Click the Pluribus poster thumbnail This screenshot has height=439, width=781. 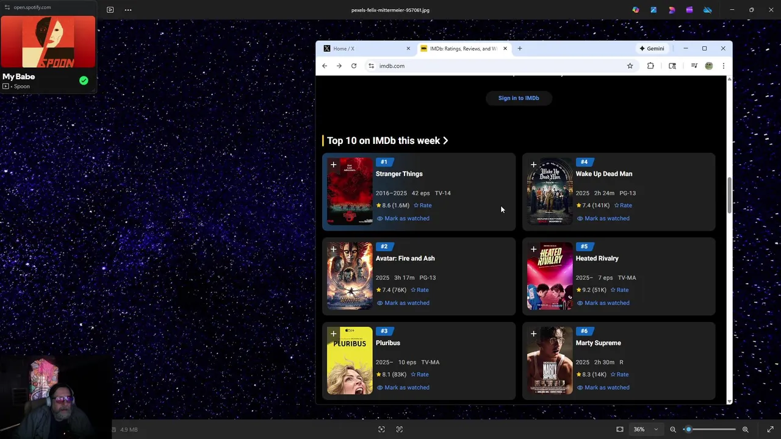tap(350, 361)
